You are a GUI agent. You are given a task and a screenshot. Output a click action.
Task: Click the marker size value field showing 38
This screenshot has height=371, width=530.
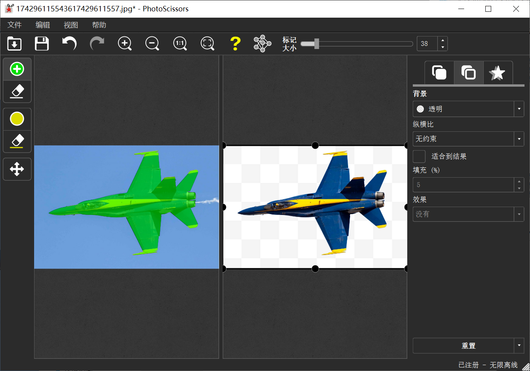tap(427, 44)
